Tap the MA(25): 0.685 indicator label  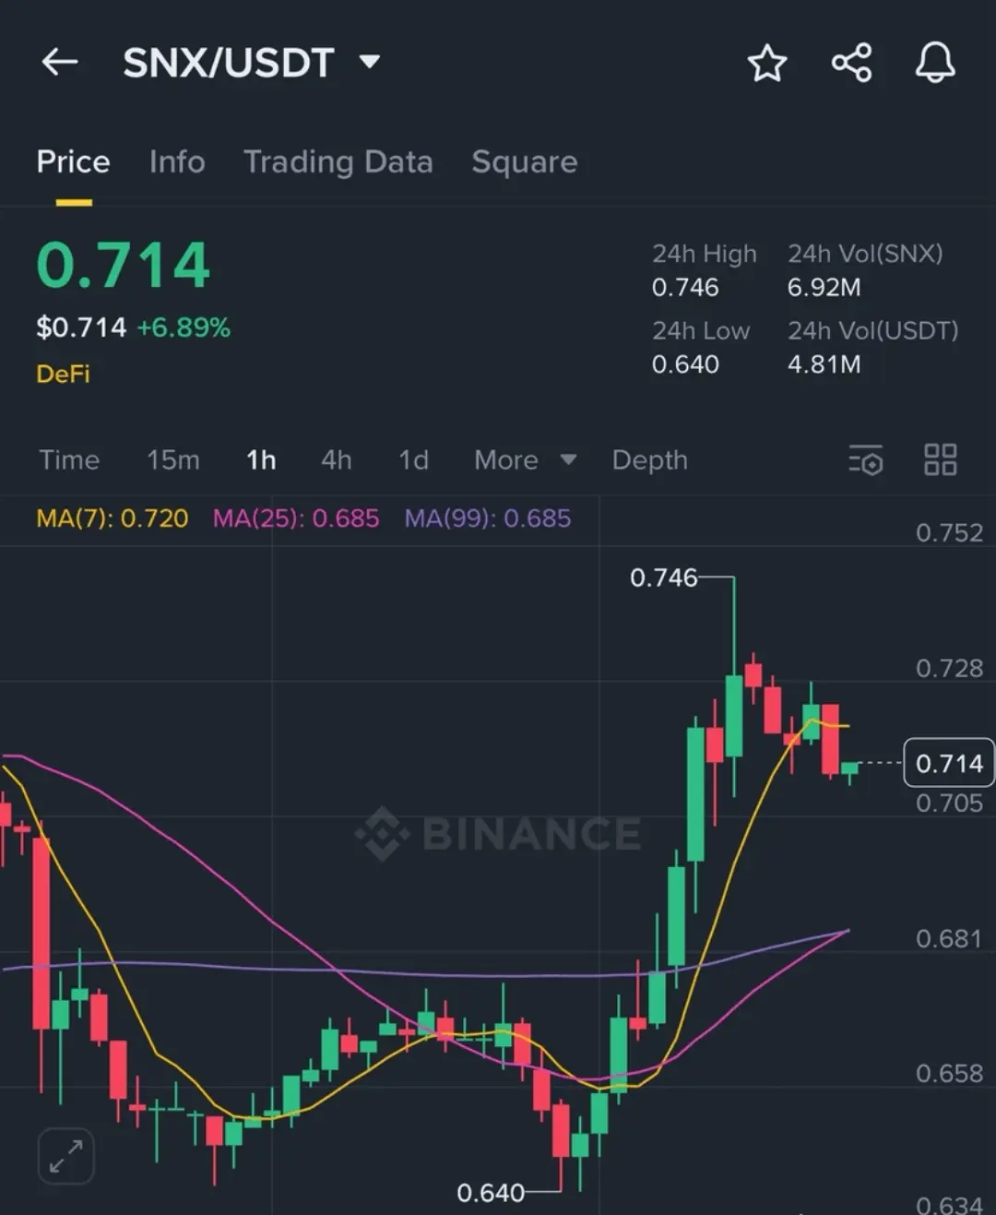[x=296, y=518]
